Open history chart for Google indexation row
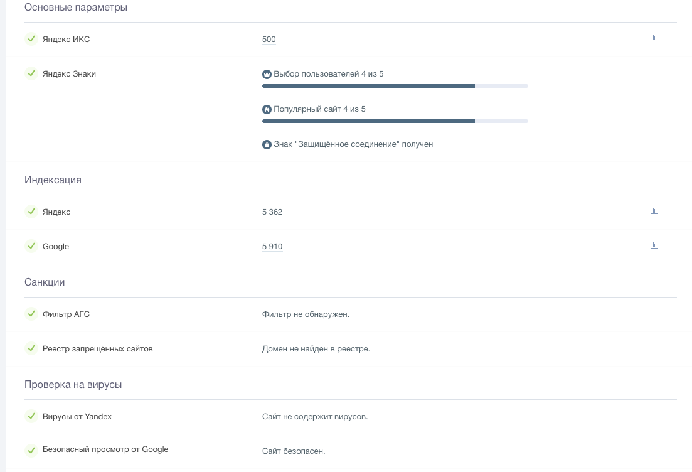The width and height of the screenshot is (692, 472). tap(654, 245)
